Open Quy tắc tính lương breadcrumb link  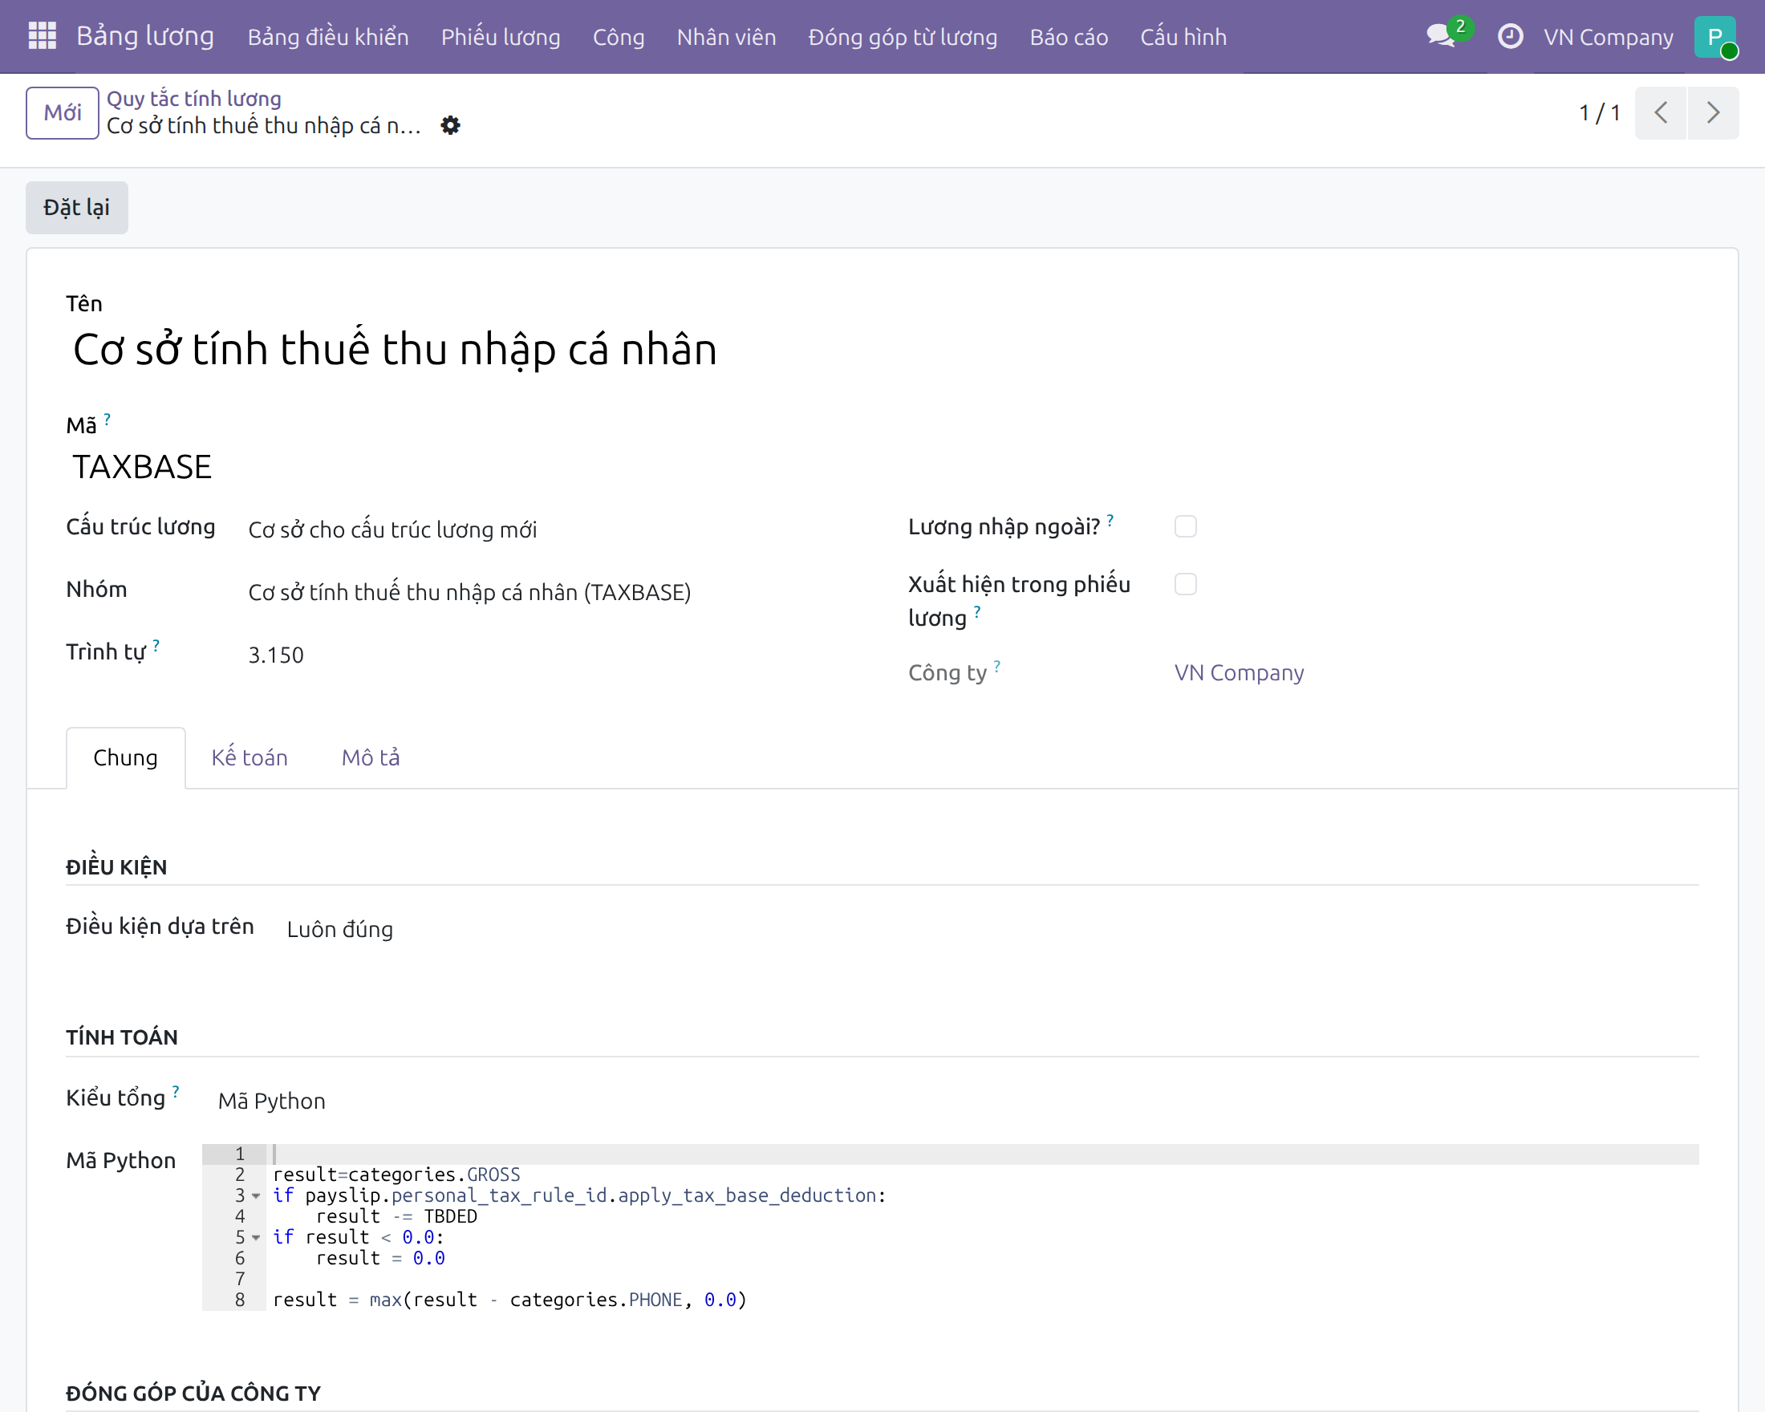coord(194,98)
